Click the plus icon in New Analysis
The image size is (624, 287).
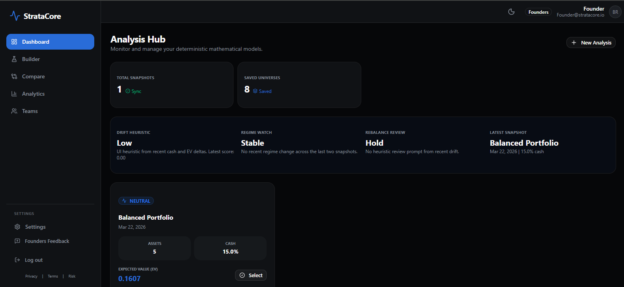click(574, 43)
